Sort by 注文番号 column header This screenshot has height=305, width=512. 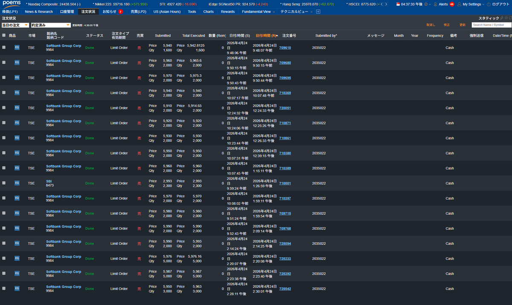pyautogui.click(x=289, y=36)
